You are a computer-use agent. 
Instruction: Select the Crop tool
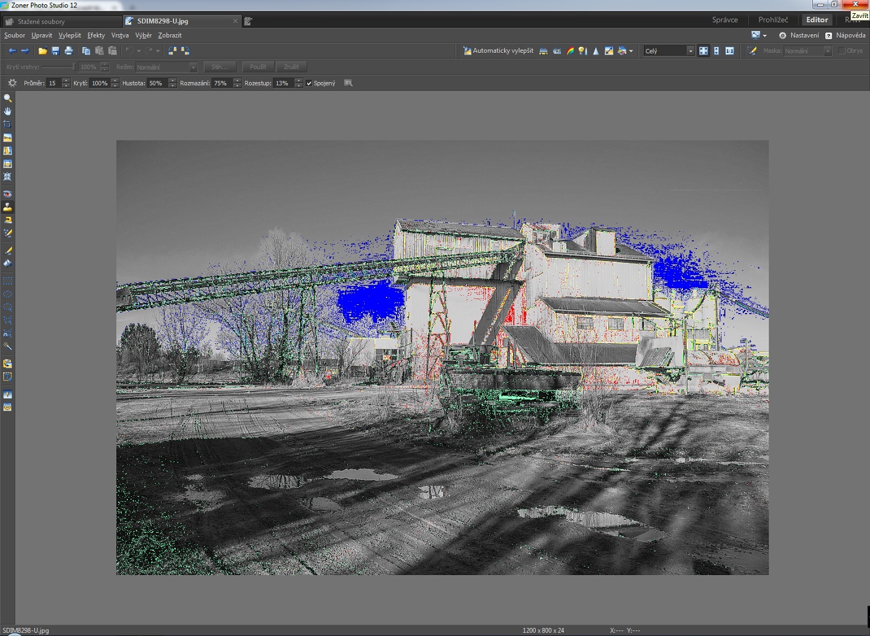pyautogui.click(x=7, y=124)
